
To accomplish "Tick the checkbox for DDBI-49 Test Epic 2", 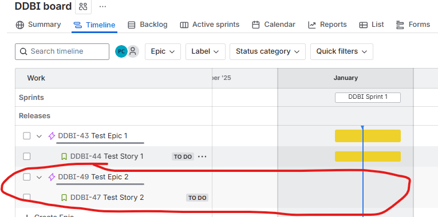I will coord(27,177).
